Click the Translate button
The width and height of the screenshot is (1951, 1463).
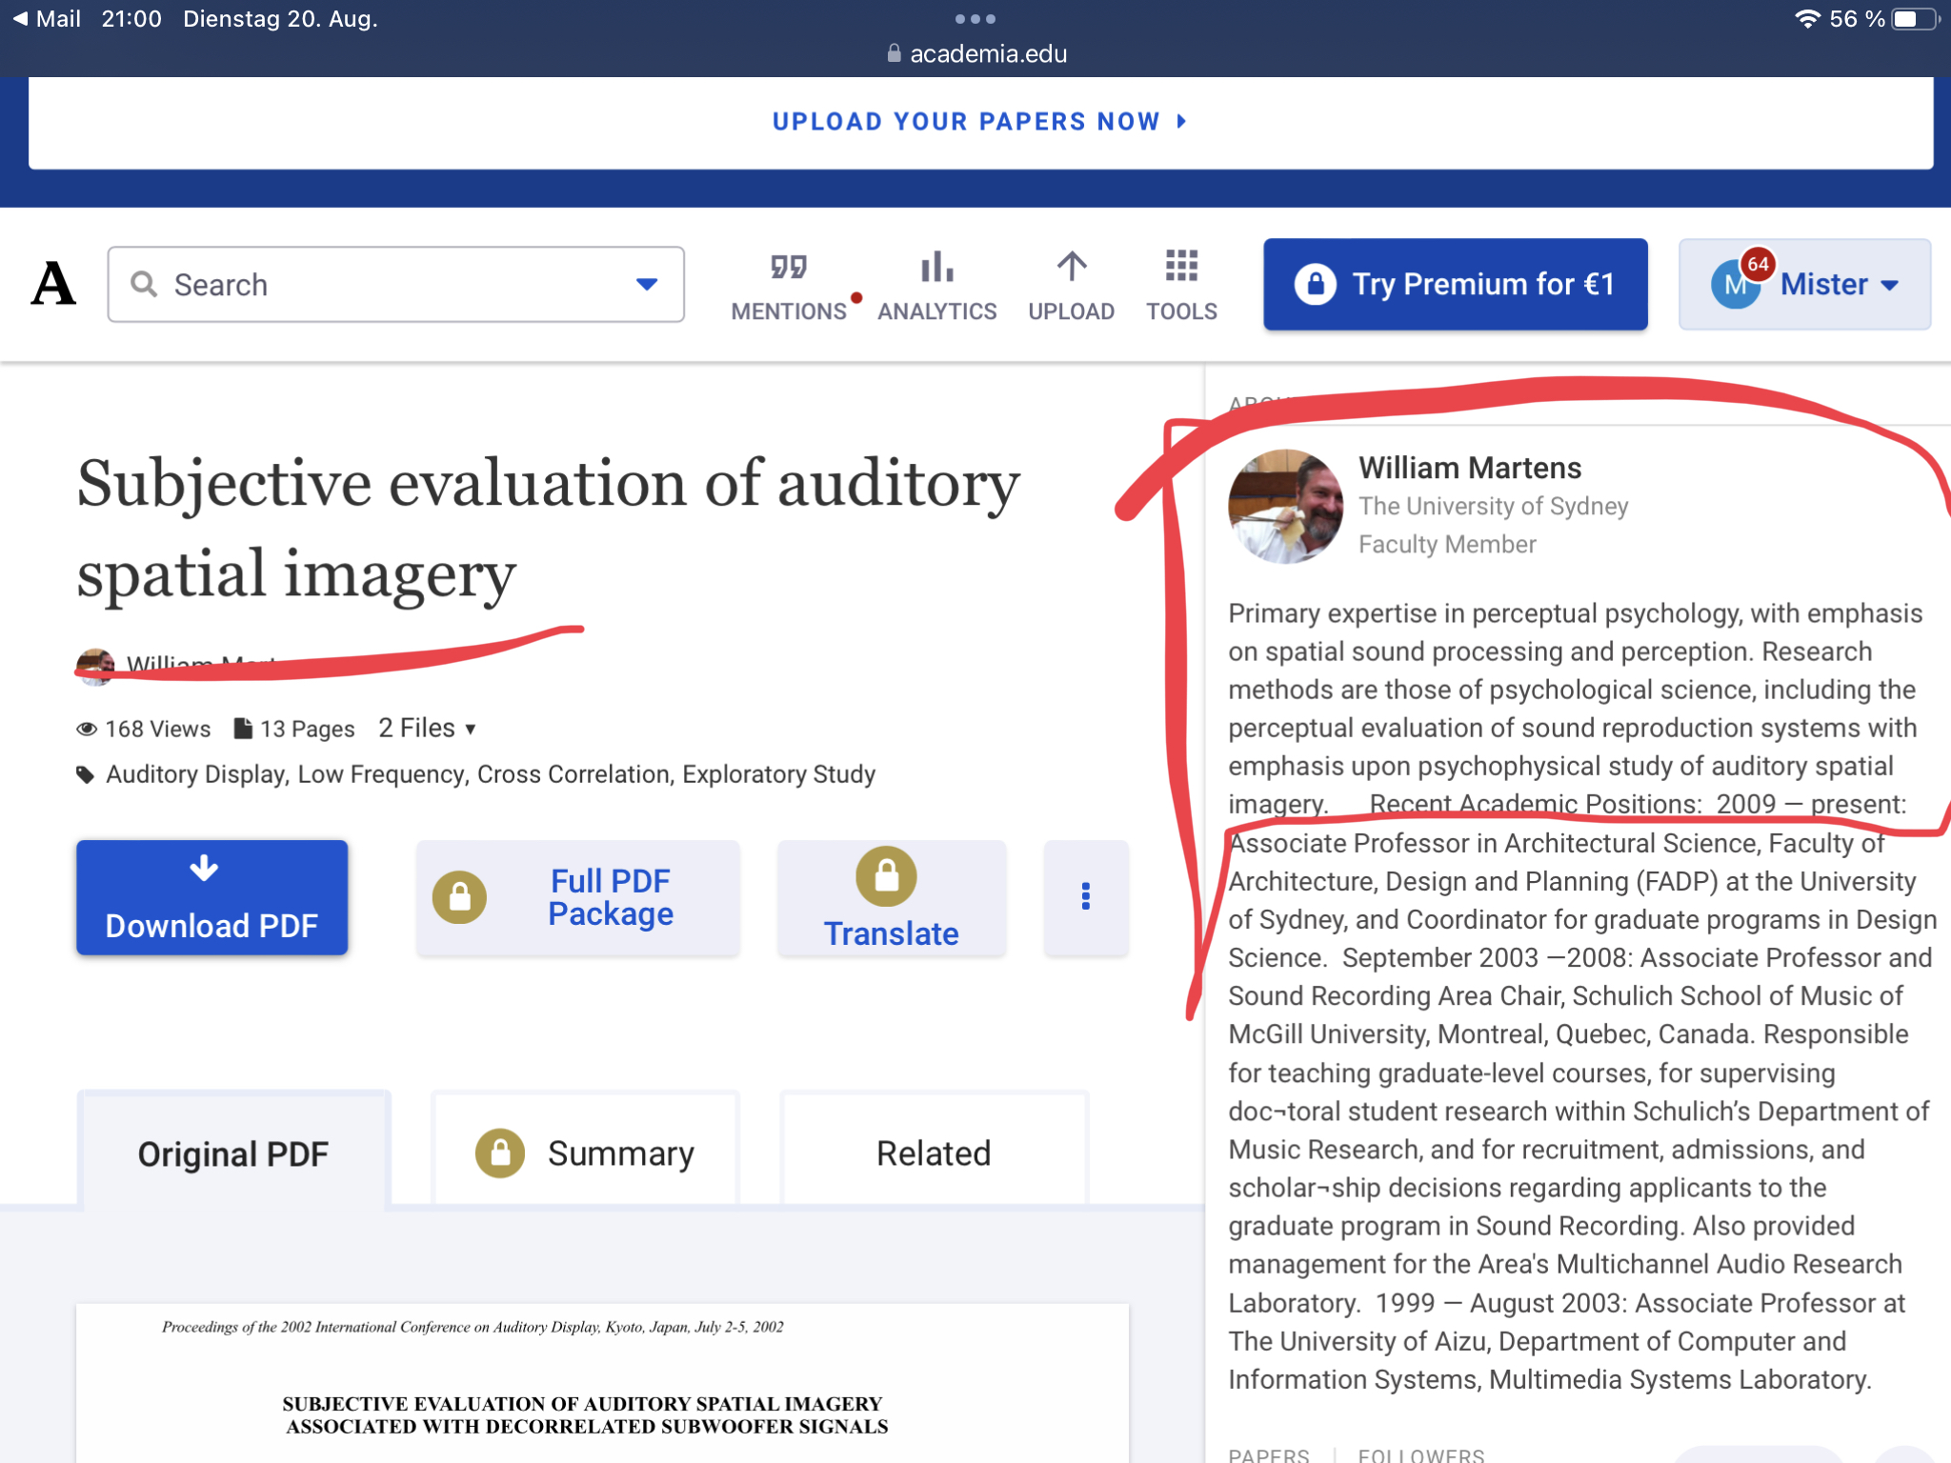pyautogui.click(x=891, y=897)
